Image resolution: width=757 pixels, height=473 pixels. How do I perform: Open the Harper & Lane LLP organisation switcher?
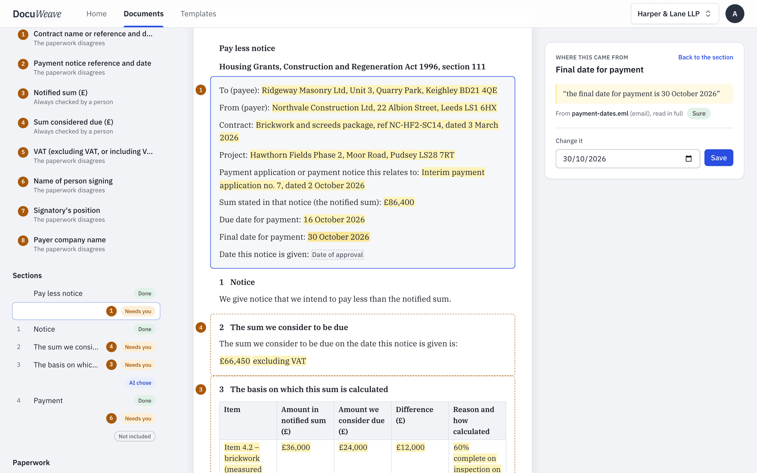tap(675, 14)
